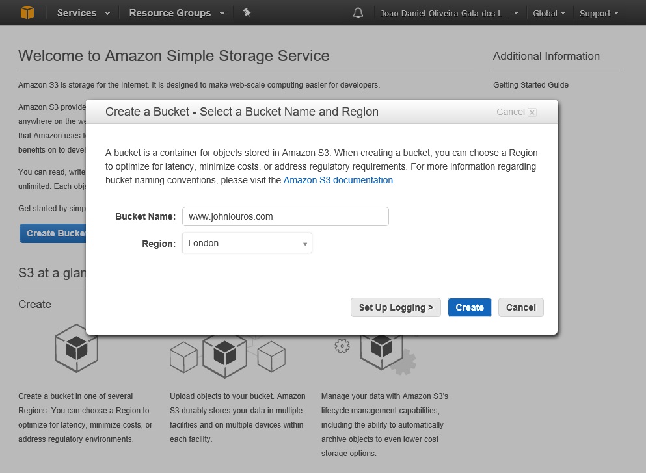Open the Region dropdown showing London
Screen dimensions: 646x473
pyautogui.click(x=247, y=243)
